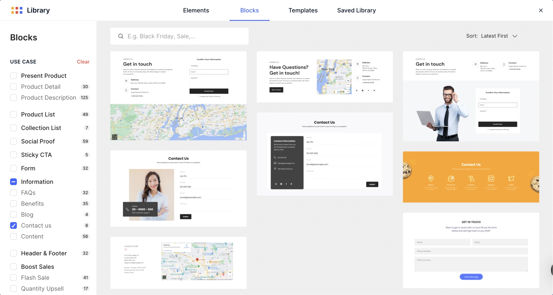Click Clear to reset use case filters
The height and width of the screenshot is (295, 553).
[83, 62]
